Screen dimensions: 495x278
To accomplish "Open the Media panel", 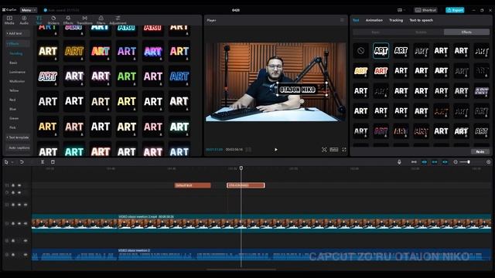I will (x=9, y=20).
